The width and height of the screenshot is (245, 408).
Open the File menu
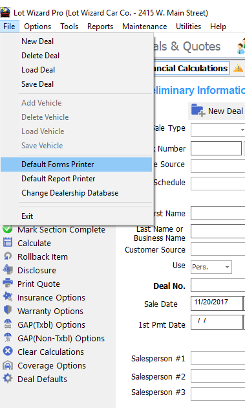[x=9, y=27]
